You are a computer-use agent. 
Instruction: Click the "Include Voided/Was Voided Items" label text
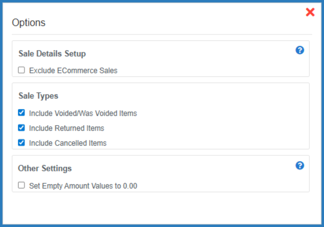[x=83, y=113]
